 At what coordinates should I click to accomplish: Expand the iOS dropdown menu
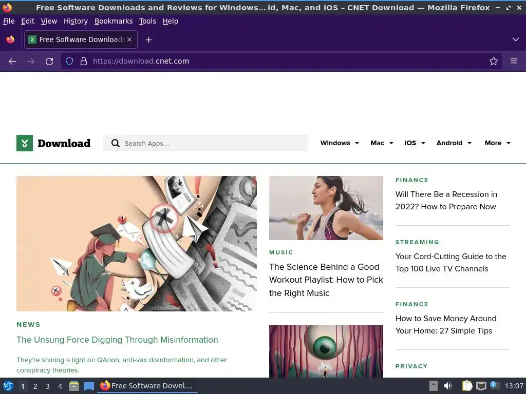tap(415, 143)
